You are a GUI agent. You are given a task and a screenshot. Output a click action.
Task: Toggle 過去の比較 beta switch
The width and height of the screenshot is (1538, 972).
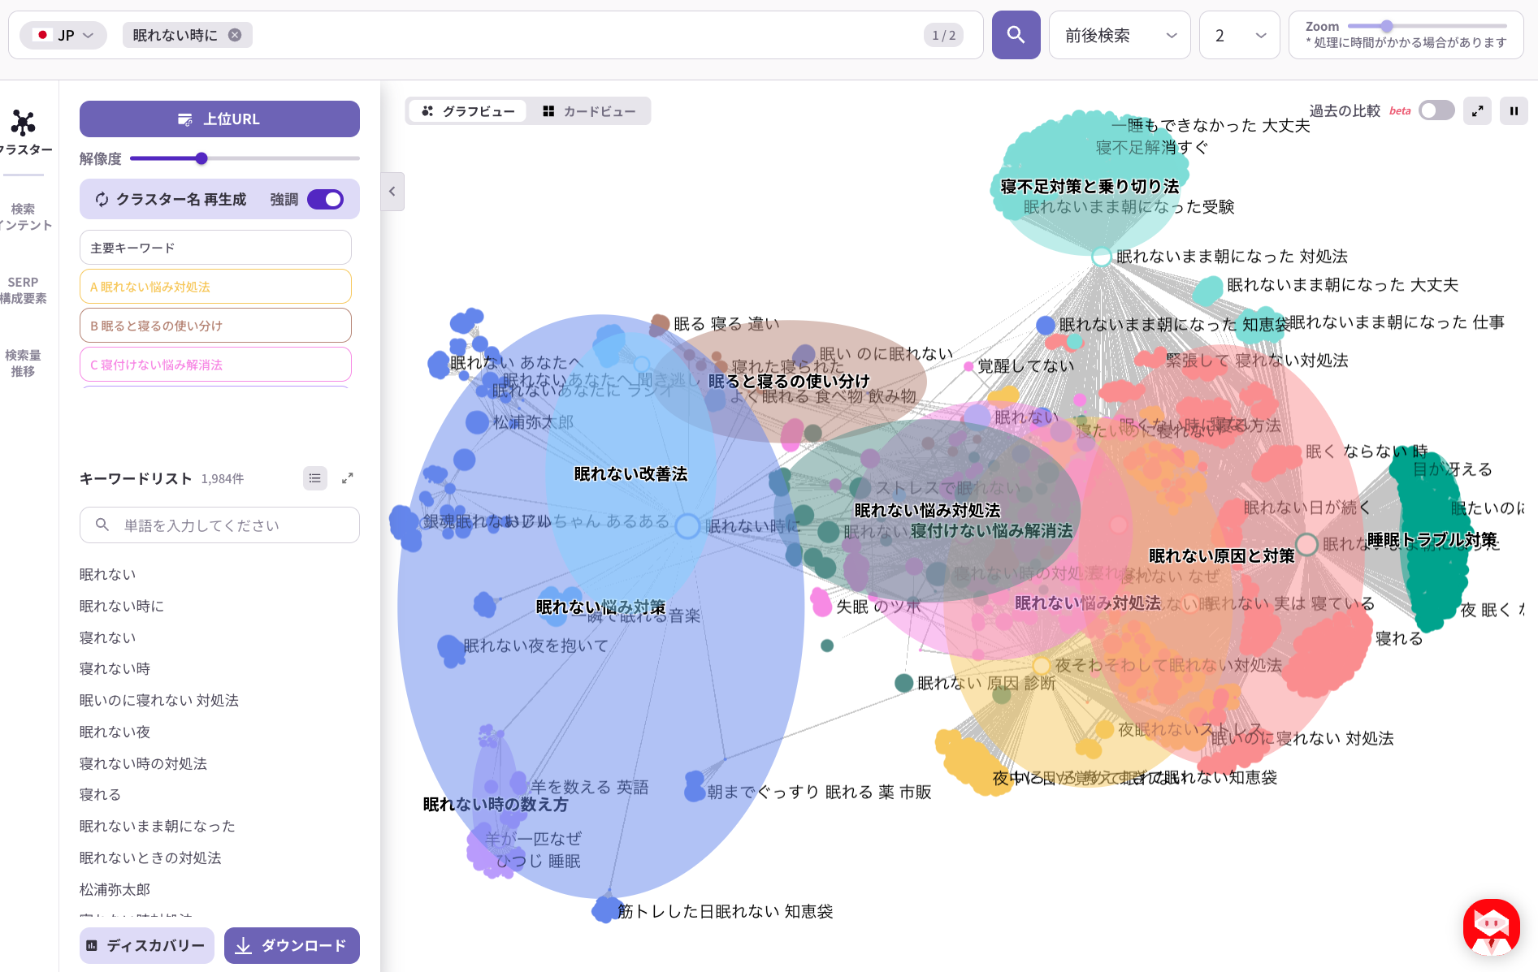pos(1436,110)
